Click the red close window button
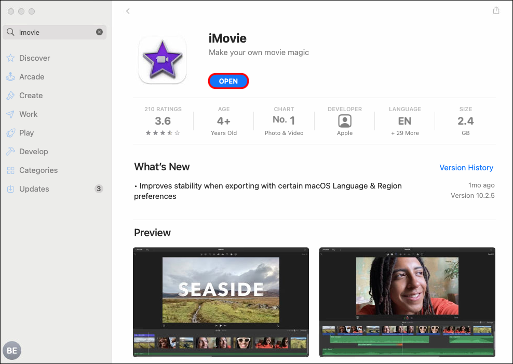513x364 pixels. click(x=11, y=11)
